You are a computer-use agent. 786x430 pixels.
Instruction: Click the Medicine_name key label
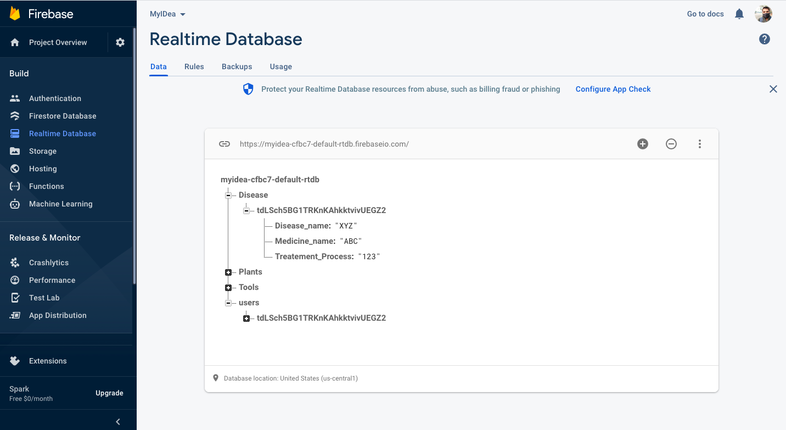click(305, 241)
